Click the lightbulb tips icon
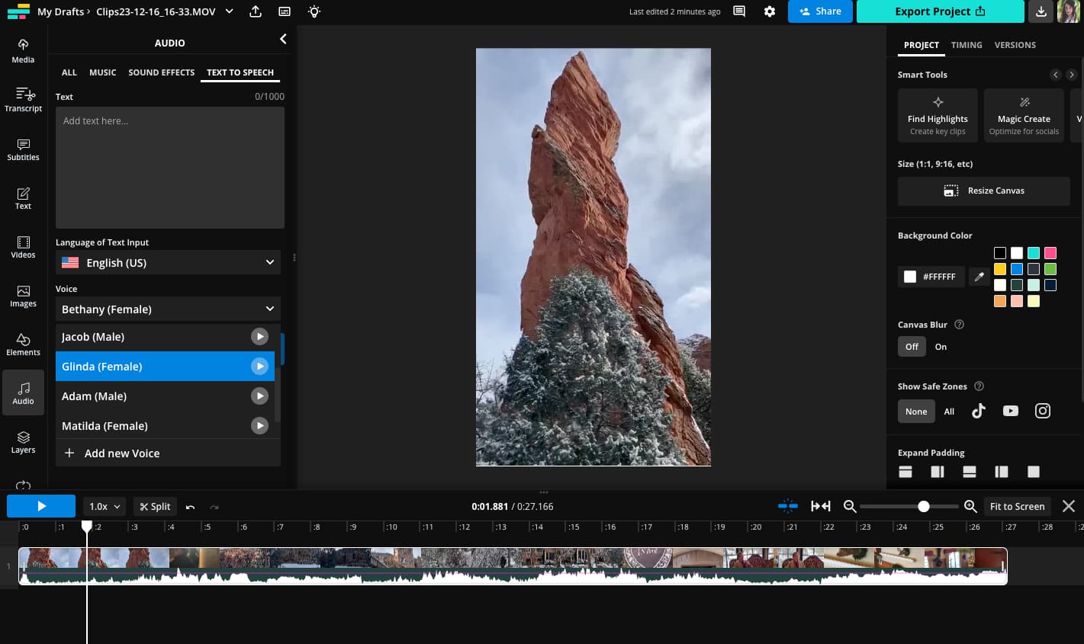The image size is (1084, 644). [314, 11]
